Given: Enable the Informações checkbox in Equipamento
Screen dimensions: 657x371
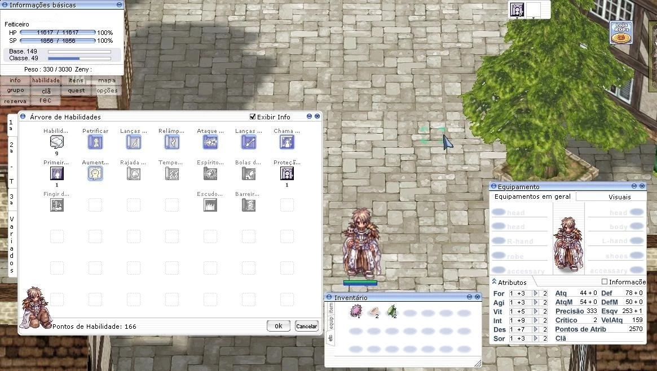Looking at the screenshot, I should click(x=604, y=281).
